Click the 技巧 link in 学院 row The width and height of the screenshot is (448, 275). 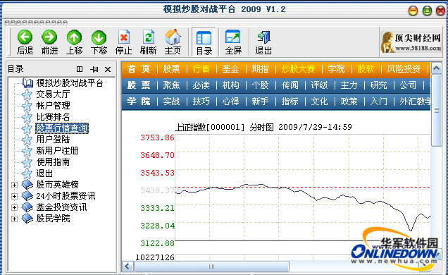tap(201, 102)
